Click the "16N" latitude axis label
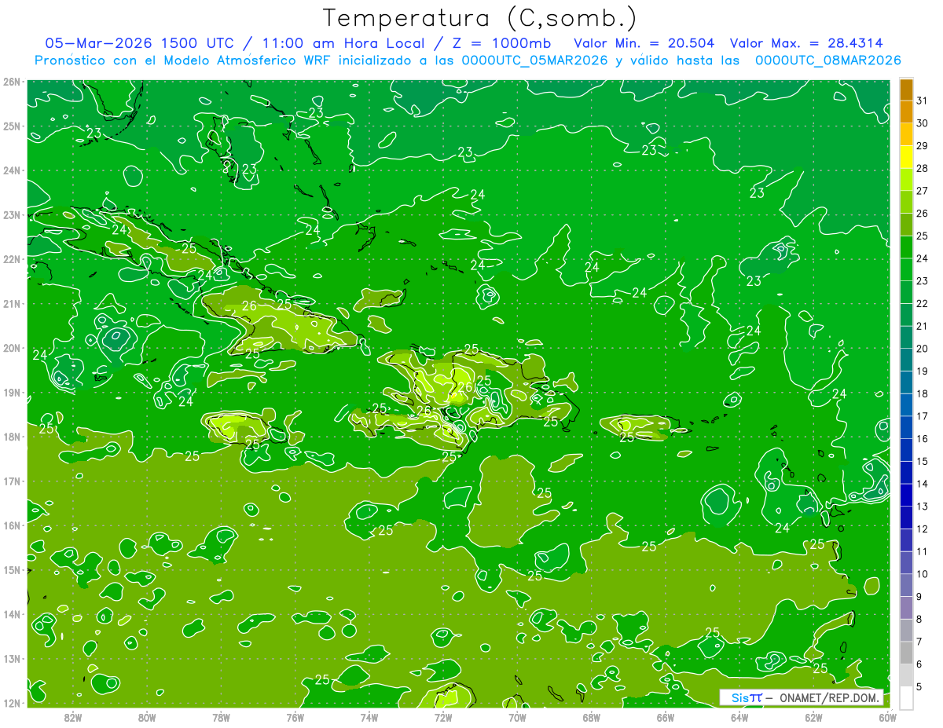This screenshot has width=943, height=728. point(11,525)
